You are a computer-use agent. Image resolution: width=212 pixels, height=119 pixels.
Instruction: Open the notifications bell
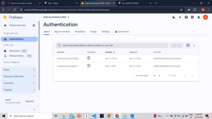199,17
